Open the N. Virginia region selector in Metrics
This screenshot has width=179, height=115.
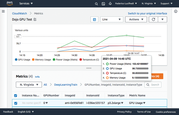[29, 85]
